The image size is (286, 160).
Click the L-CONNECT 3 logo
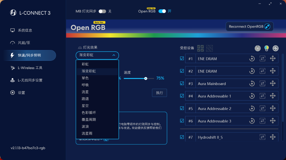(30, 13)
